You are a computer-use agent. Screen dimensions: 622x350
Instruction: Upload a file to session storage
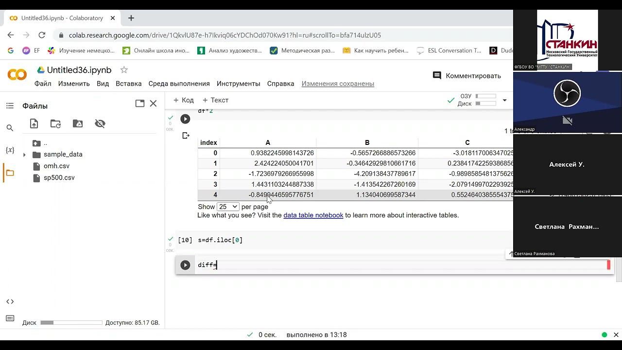[x=34, y=123]
